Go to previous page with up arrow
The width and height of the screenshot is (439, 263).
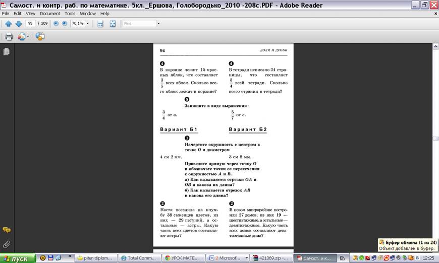tap(9, 24)
